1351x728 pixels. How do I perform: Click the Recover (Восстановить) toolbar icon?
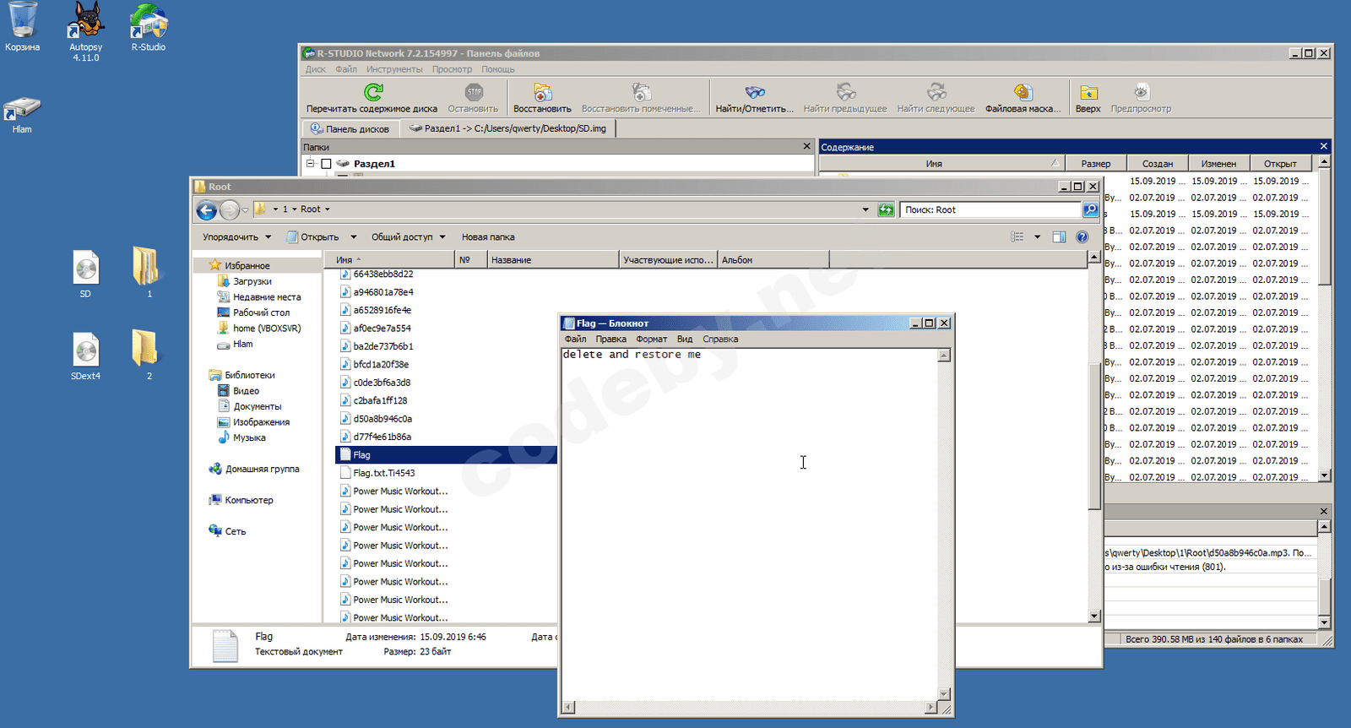tap(542, 93)
